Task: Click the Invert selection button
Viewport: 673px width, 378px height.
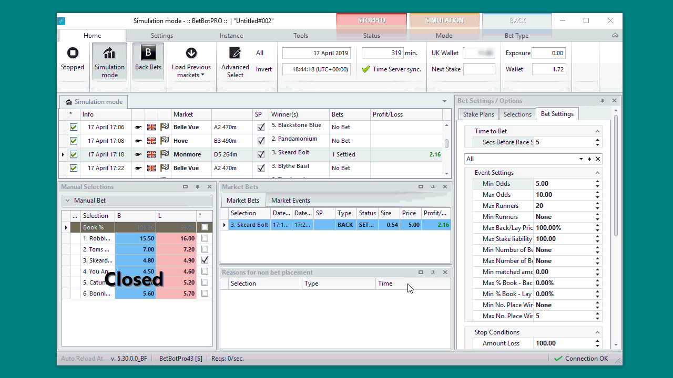Action: 264,69
